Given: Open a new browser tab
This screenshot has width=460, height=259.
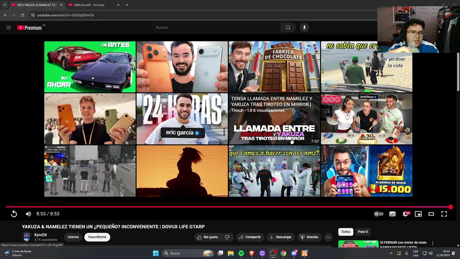Looking at the screenshot, I should 127,5.
